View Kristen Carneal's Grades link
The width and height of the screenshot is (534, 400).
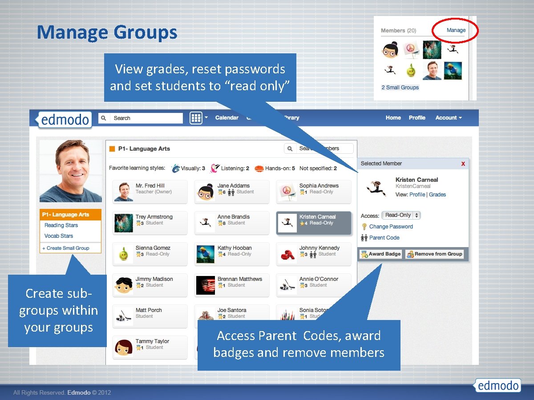437,195
